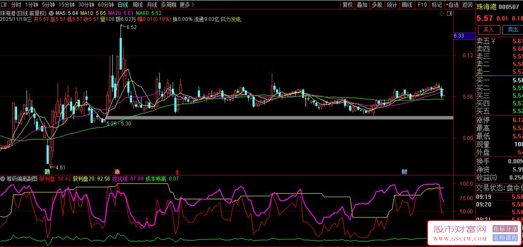Image resolution: width=523 pixels, height=247 pixels.
Task: Expand the 筹码偏离副图 indicator dropdown arrow
Action: pyautogui.click(x=3, y=179)
